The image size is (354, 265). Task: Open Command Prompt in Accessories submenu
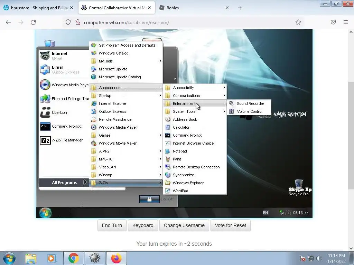[195, 135]
